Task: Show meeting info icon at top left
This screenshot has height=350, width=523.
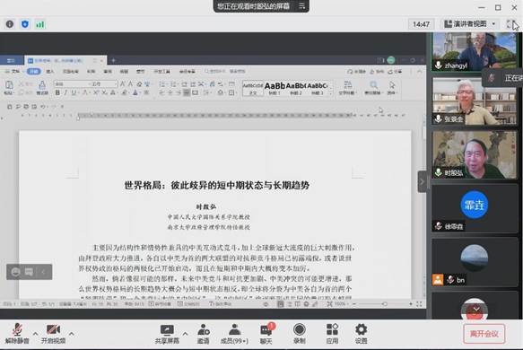Action: (x=10, y=24)
